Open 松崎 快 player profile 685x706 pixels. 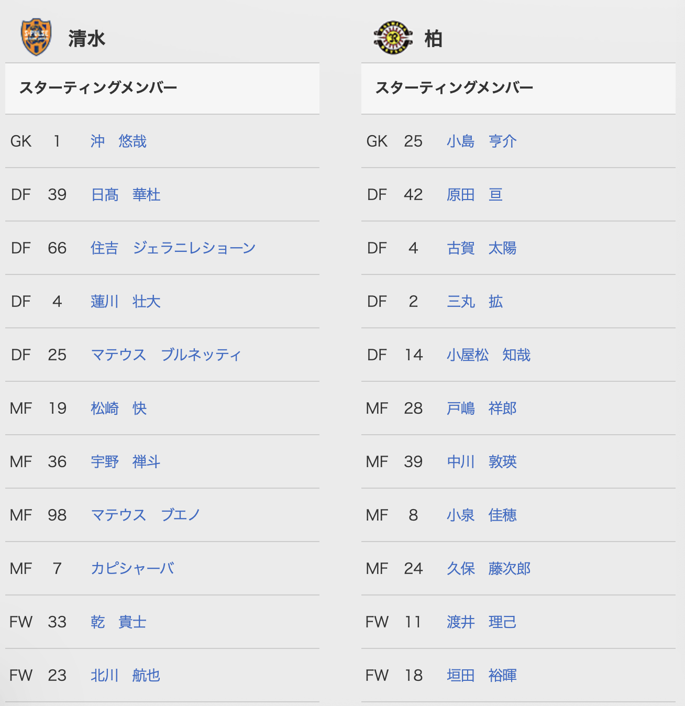click(x=118, y=409)
